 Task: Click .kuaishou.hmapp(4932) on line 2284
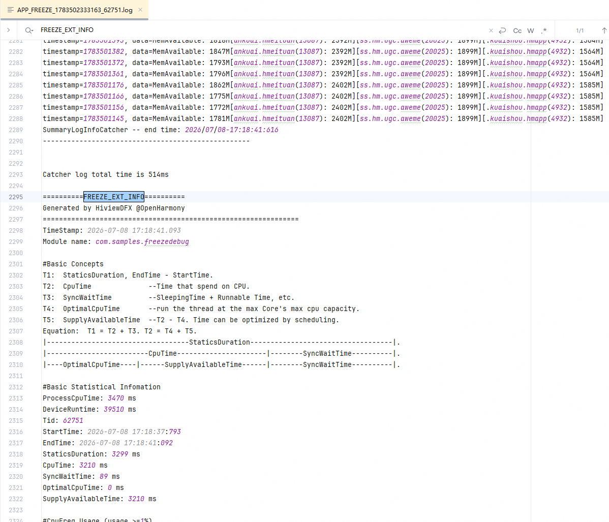click(529, 74)
